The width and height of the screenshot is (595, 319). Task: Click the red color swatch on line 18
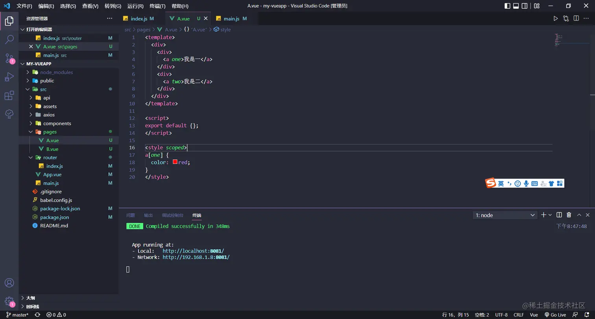175,162
